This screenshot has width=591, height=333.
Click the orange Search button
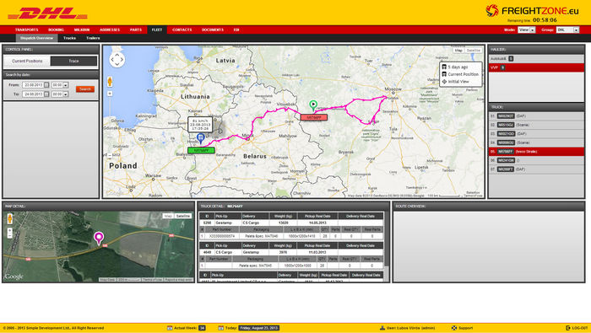(x=85, y=89)
